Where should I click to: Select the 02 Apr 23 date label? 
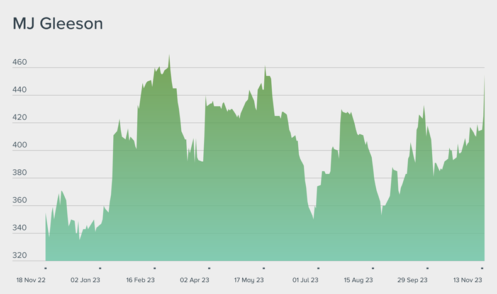(x=195, y=280)
